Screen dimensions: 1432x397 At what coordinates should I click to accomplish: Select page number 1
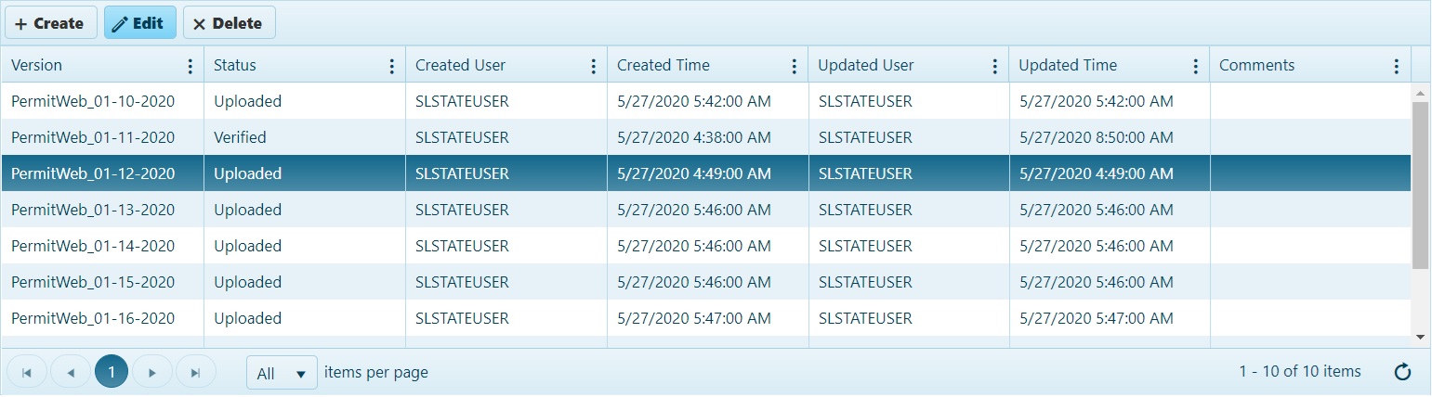click(x=112, y=372)
